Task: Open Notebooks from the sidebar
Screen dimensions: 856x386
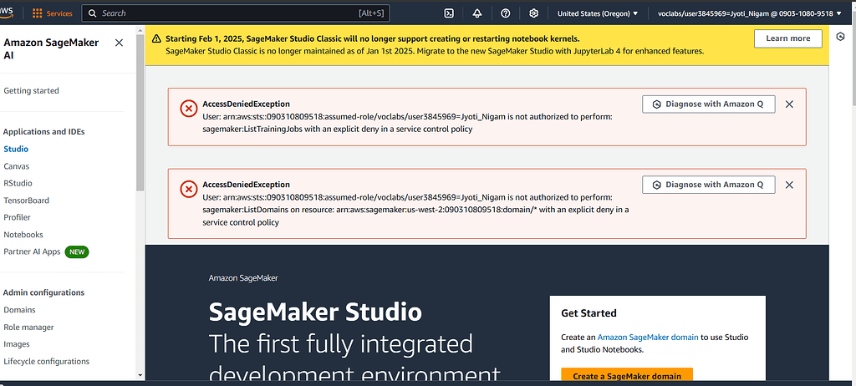Action: pyautogui.click(x=23, y=235)
